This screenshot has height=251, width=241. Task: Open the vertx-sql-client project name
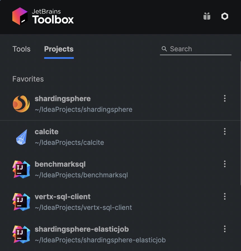(63, 197)
